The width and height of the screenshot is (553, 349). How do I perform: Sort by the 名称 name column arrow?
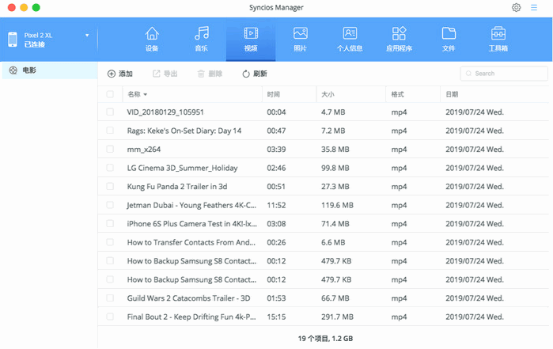tap(146, 95)
